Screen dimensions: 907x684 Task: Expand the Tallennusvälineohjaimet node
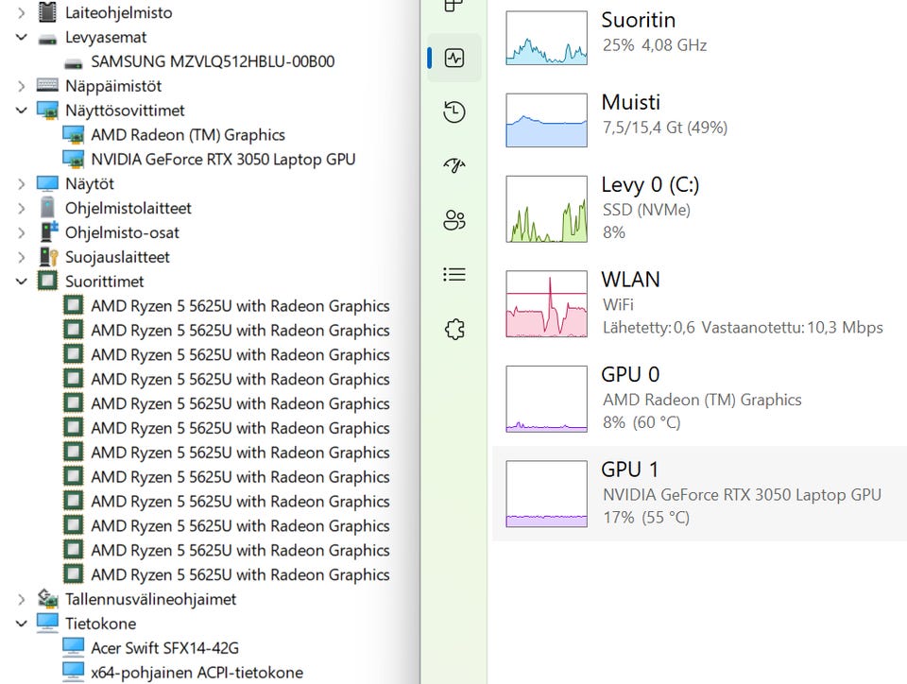pyautogui.click(x=21, y=599)
